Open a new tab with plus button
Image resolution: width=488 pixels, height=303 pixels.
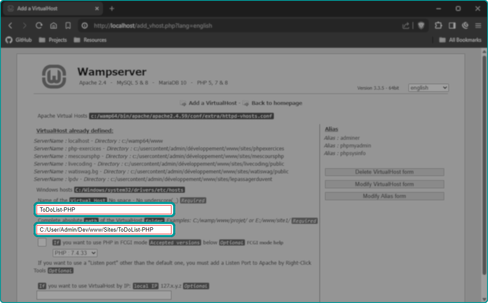(x=112, y=8)
